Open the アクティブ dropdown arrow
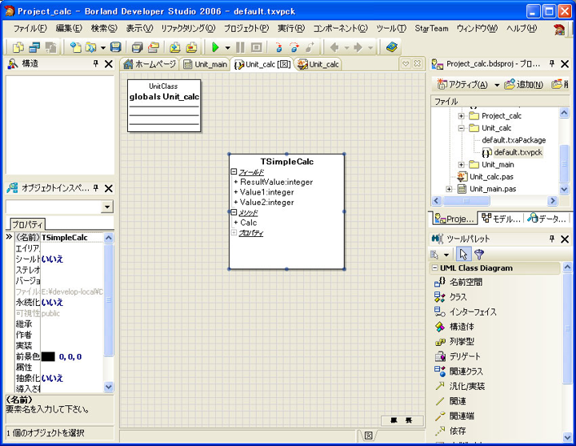This screenshot has height=446, width=576. click(x=496, y=85)
